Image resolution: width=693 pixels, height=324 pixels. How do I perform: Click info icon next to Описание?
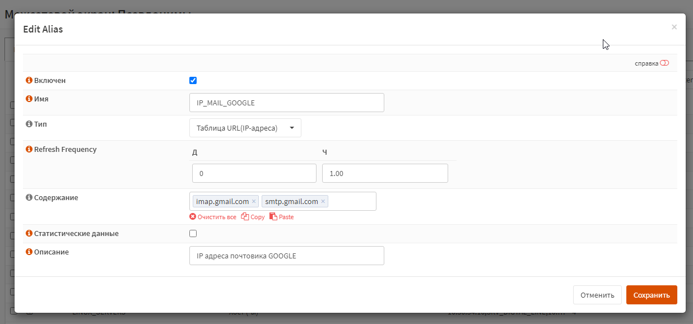coord(29,252)
